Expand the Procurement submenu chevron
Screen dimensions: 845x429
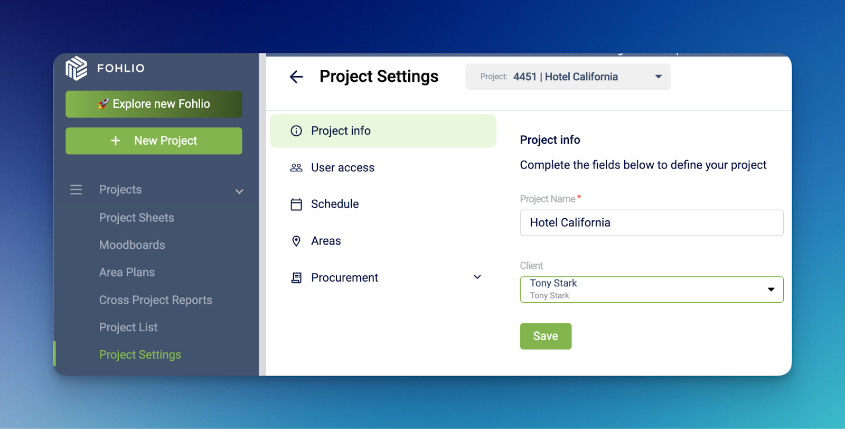click(477, 277)
